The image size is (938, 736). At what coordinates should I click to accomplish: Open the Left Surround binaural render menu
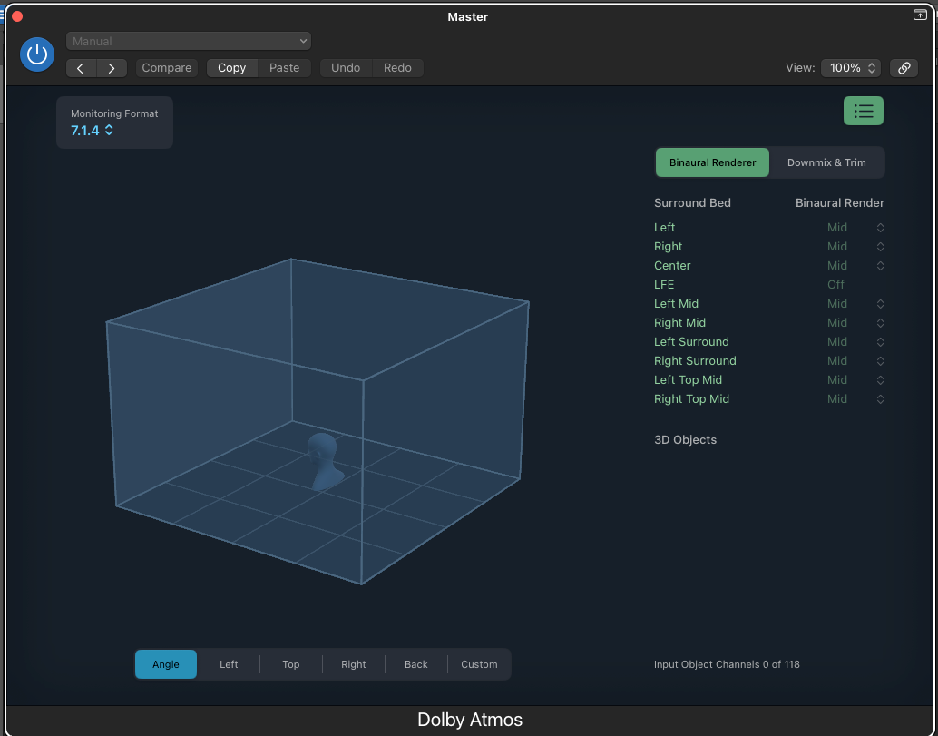855,342
